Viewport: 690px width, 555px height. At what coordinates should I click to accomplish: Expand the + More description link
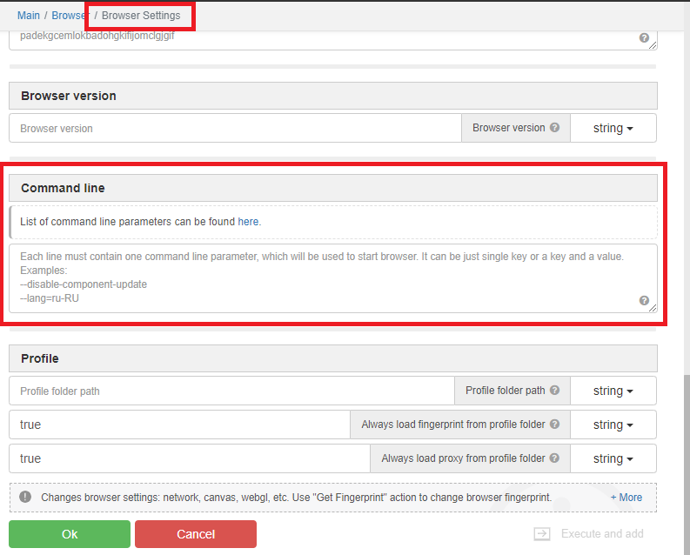click(626, 498)
